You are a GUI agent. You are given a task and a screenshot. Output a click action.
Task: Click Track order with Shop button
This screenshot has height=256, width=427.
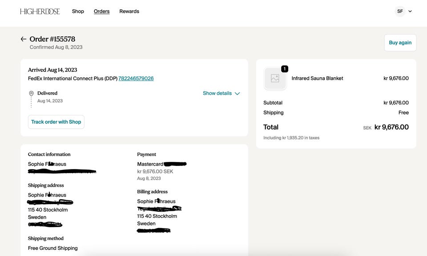[x=56, y=122]
